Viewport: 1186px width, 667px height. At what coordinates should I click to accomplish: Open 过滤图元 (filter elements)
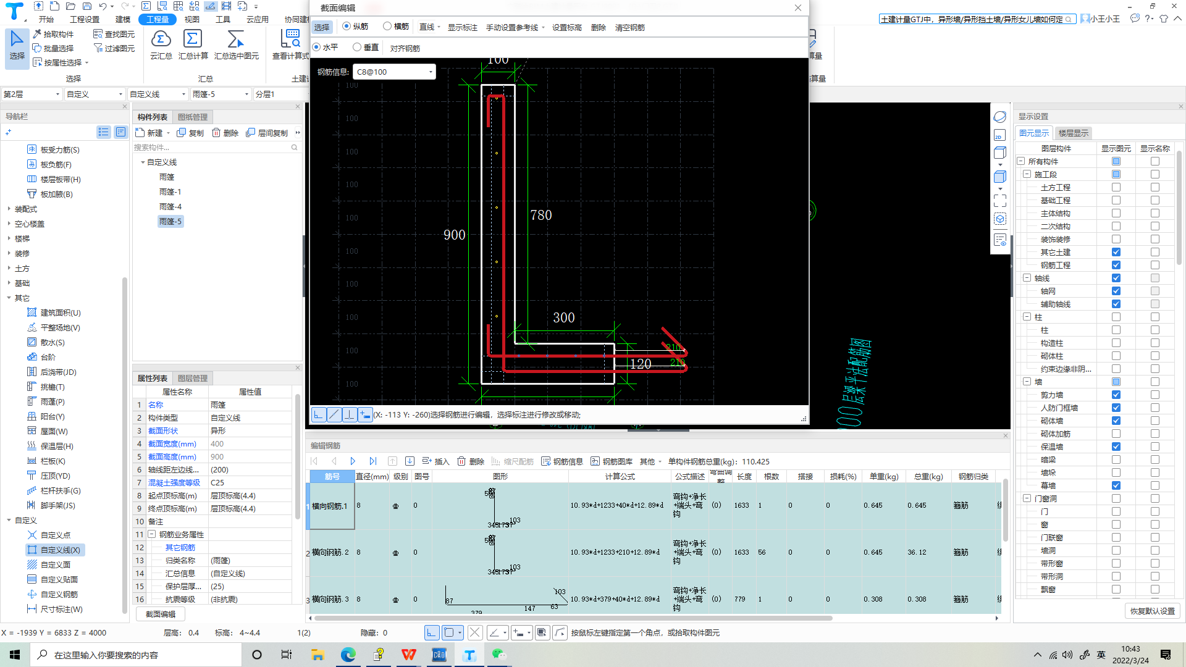point(114,48)
